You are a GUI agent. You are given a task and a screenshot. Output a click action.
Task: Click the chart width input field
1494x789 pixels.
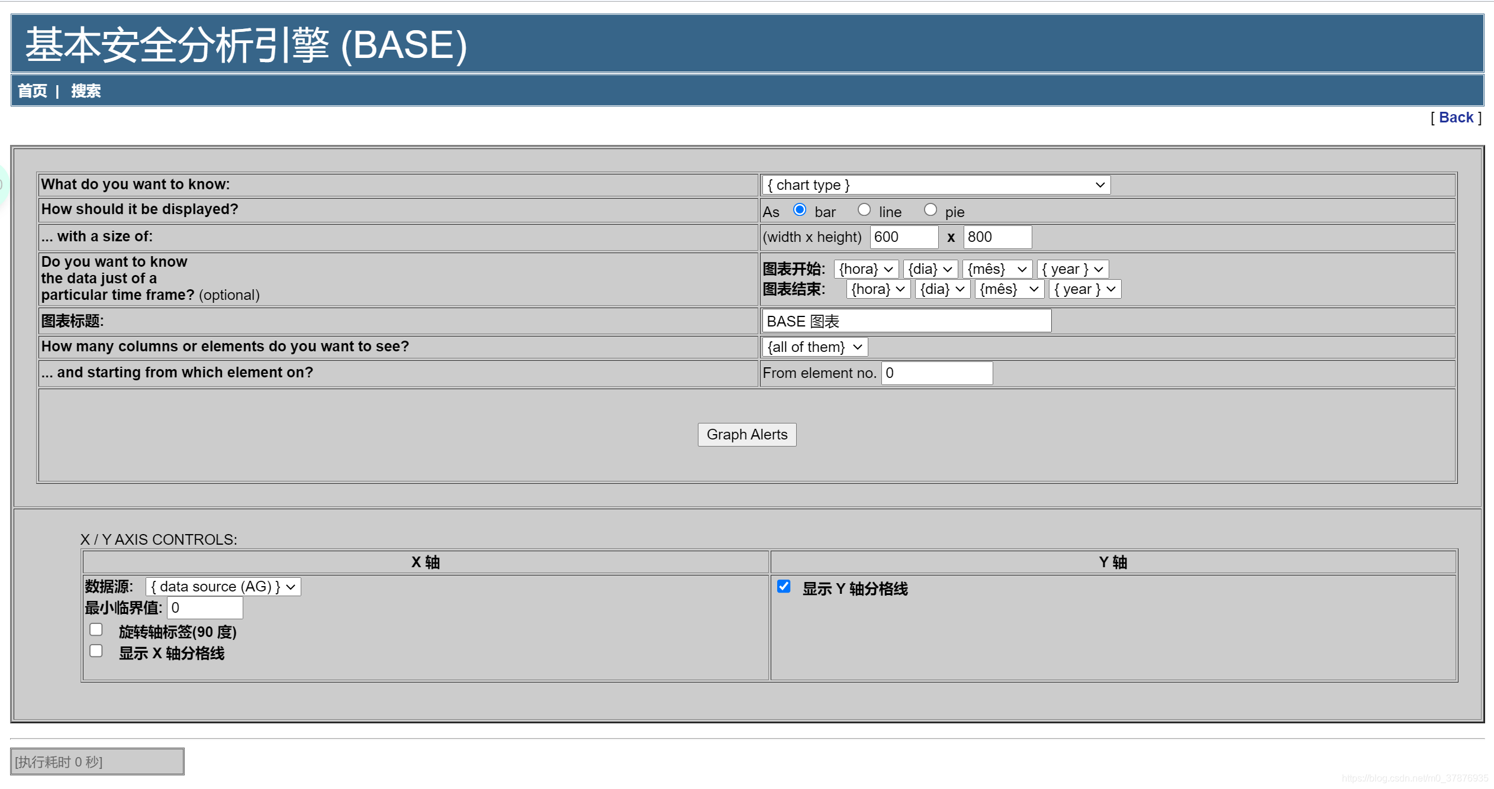click(903, 237)
